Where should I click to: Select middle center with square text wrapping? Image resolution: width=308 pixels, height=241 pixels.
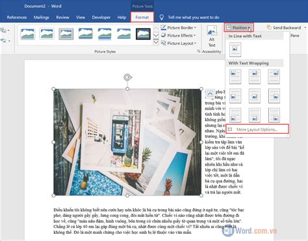pos(255,95)
